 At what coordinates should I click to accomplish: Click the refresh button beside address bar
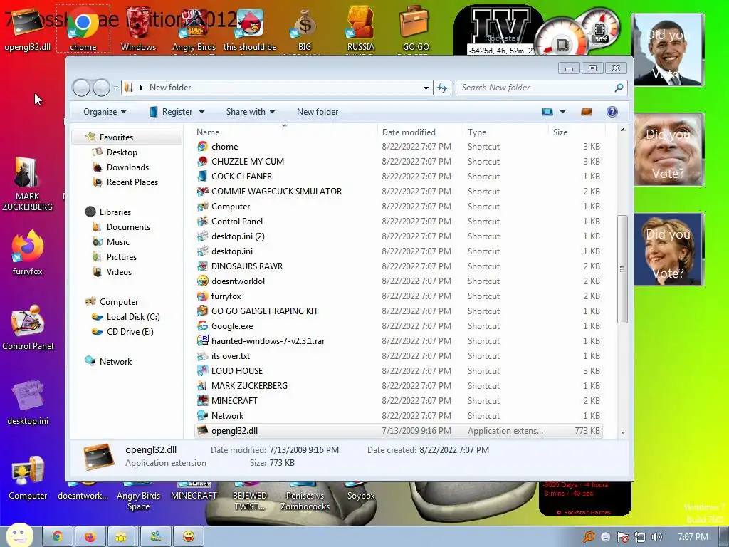tap(441, 88)
